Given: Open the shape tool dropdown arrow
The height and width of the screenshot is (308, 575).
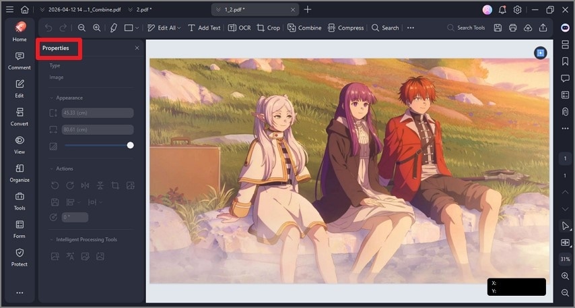Looking at the screenshot, I should point(137,28).
